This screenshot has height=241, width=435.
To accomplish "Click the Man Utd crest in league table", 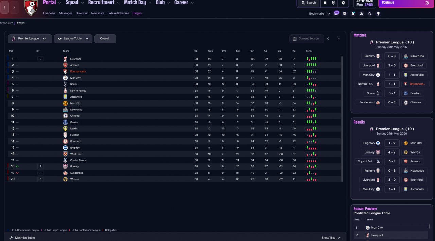I will click(65, 103).
